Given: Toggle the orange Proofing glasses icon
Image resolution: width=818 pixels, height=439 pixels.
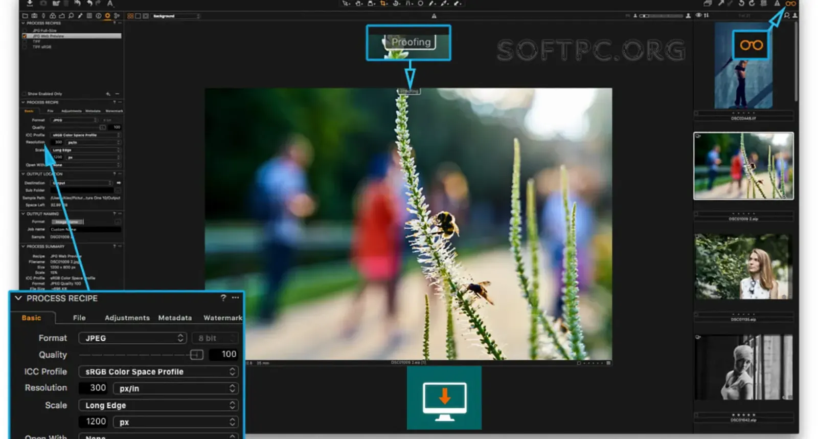Looking at the screenshot, I should (790, 4).
